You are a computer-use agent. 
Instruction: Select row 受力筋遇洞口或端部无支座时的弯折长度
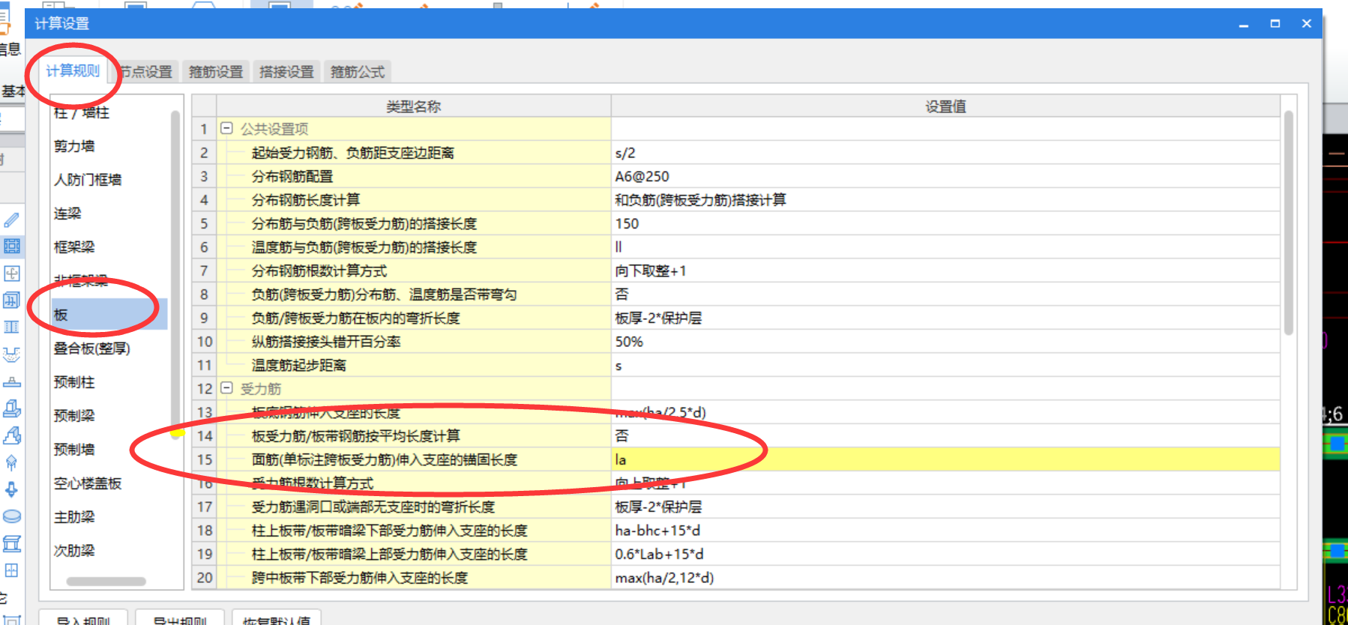[414, 507]
